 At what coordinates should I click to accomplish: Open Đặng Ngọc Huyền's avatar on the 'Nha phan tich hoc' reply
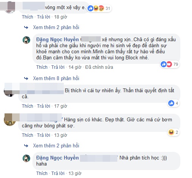[x=26, y=158]
